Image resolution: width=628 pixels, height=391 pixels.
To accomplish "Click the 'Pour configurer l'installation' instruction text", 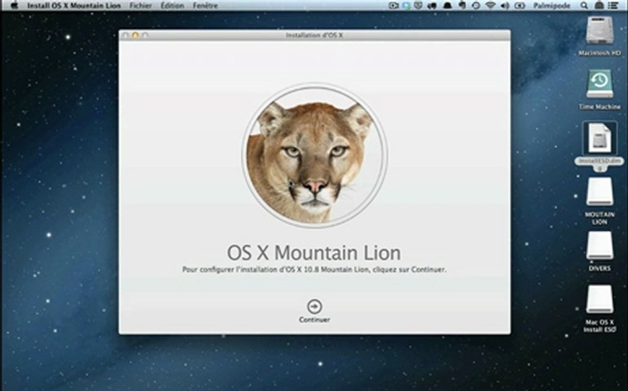I will tap(314, 269).
